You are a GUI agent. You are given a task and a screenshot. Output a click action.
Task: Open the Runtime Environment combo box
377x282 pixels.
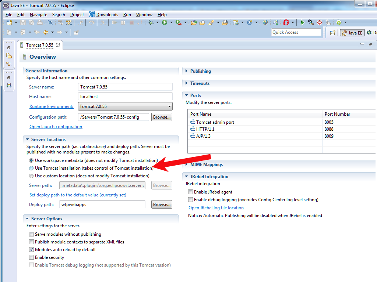(x=125, y=106)
